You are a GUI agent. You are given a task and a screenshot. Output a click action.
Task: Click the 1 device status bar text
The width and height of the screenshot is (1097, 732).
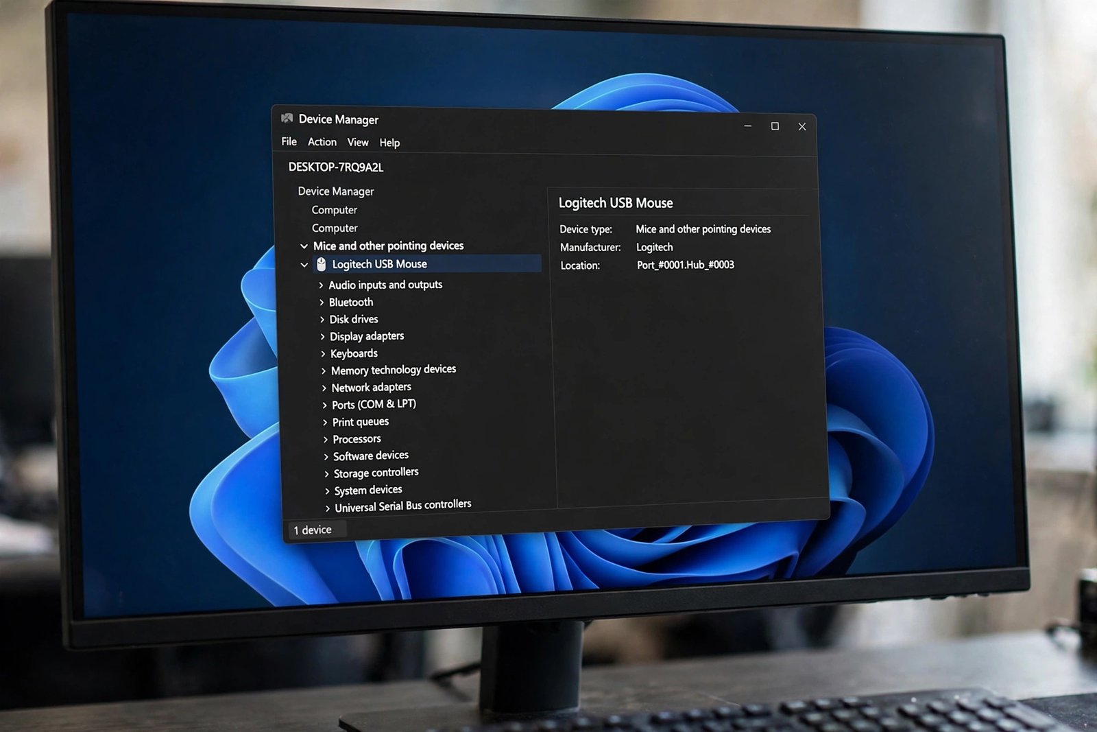pyautogui.click(x=313, y=530)
